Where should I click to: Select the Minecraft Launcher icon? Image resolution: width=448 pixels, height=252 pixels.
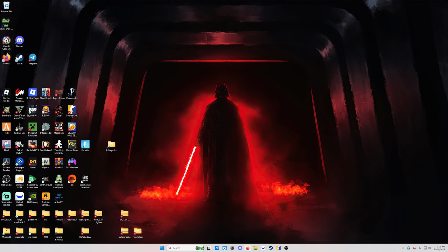(x=33, y=130)
